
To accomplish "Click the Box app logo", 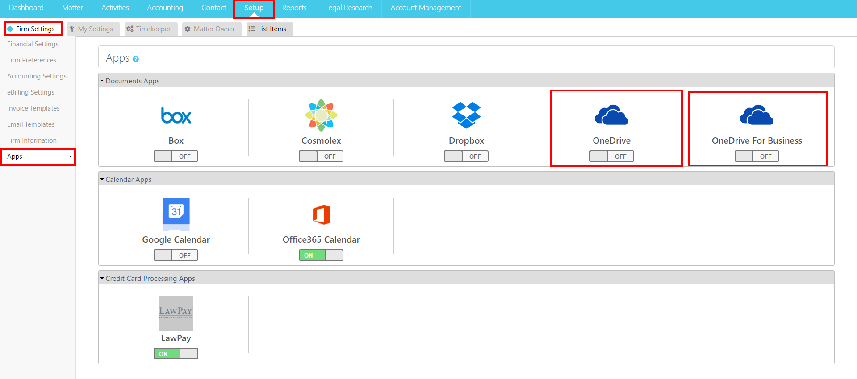I will (x=176, y=116).
